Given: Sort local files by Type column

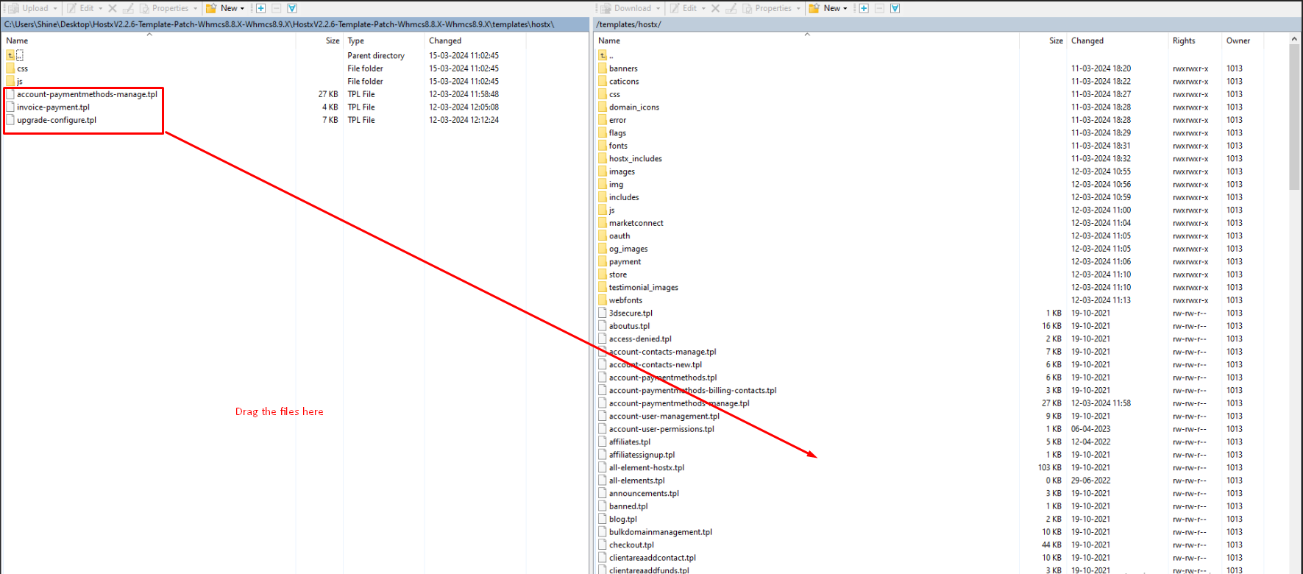Looking at the screenshot, I should tap(356, 40).
